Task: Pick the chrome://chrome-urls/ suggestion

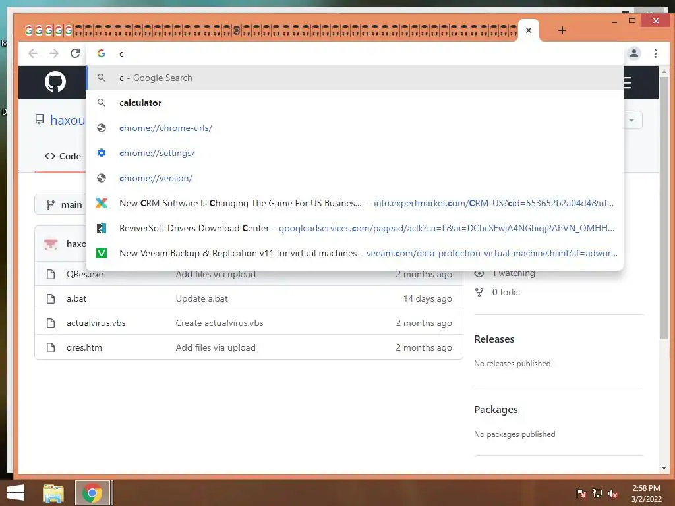Action: (355, 128)
